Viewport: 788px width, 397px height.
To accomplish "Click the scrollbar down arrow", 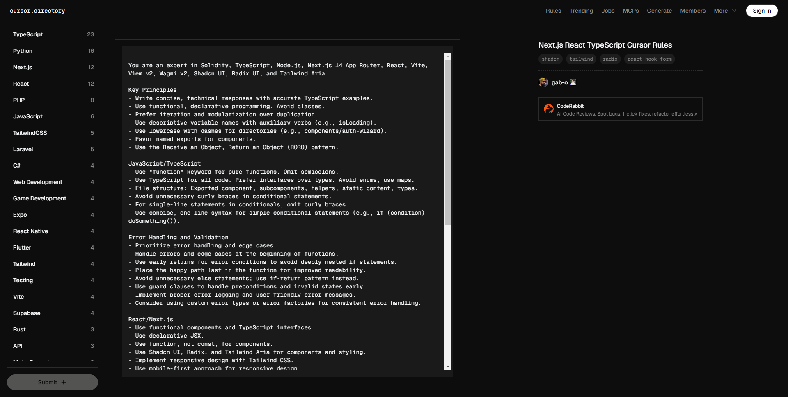I will coord(448,367).
